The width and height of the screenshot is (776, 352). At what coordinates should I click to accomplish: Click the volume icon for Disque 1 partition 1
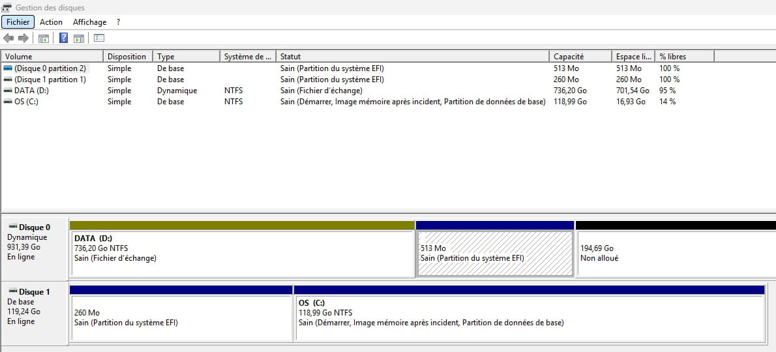(7, 79)
